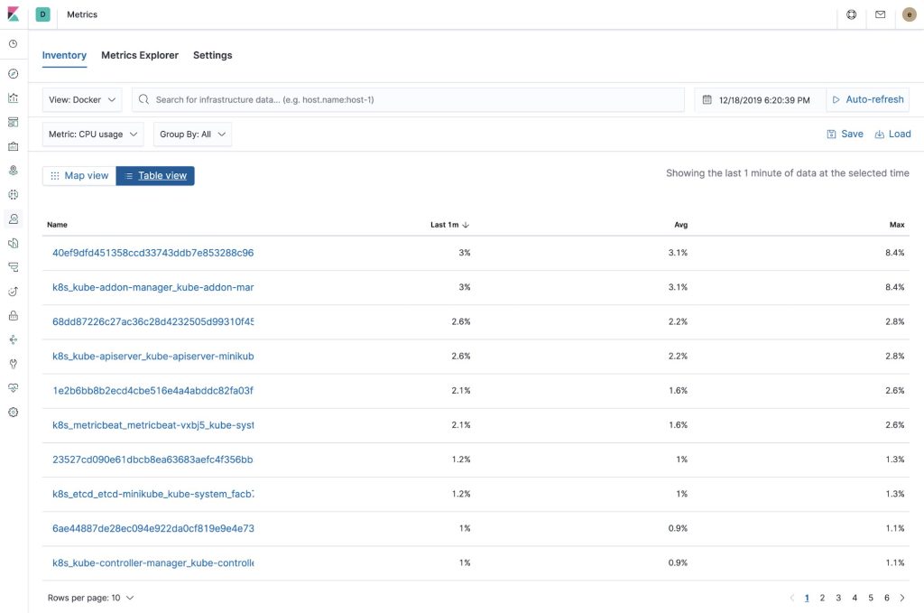Open Stack Monitoring heartbeat icon
This screenshot has width=924, height=613.
point(13,388)
